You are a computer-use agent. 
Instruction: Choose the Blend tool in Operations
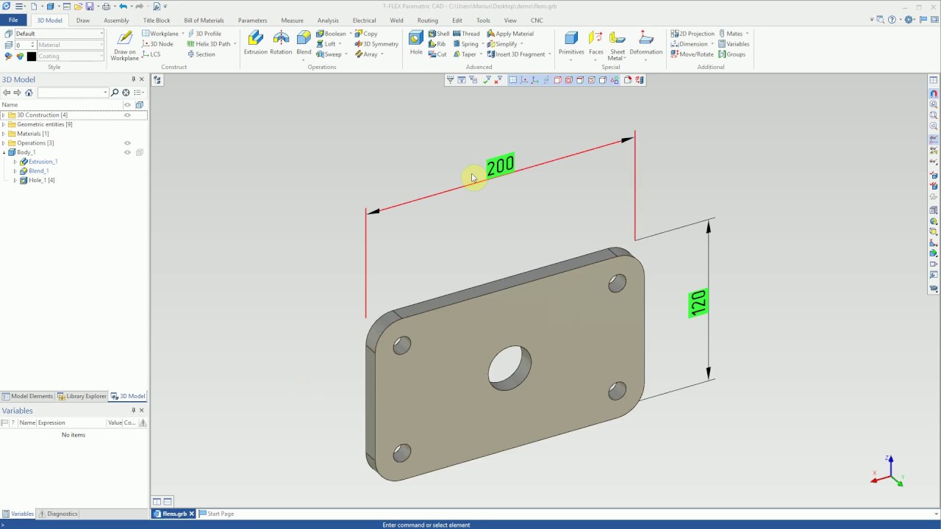[x=304, y=43]
